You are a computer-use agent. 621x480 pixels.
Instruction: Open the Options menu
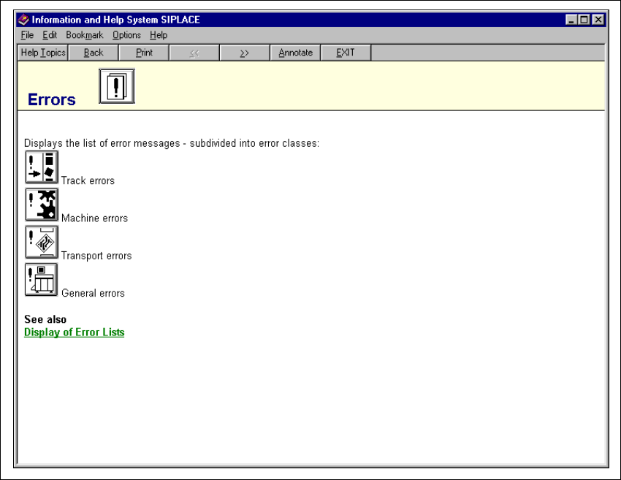[x=126, y=35]
